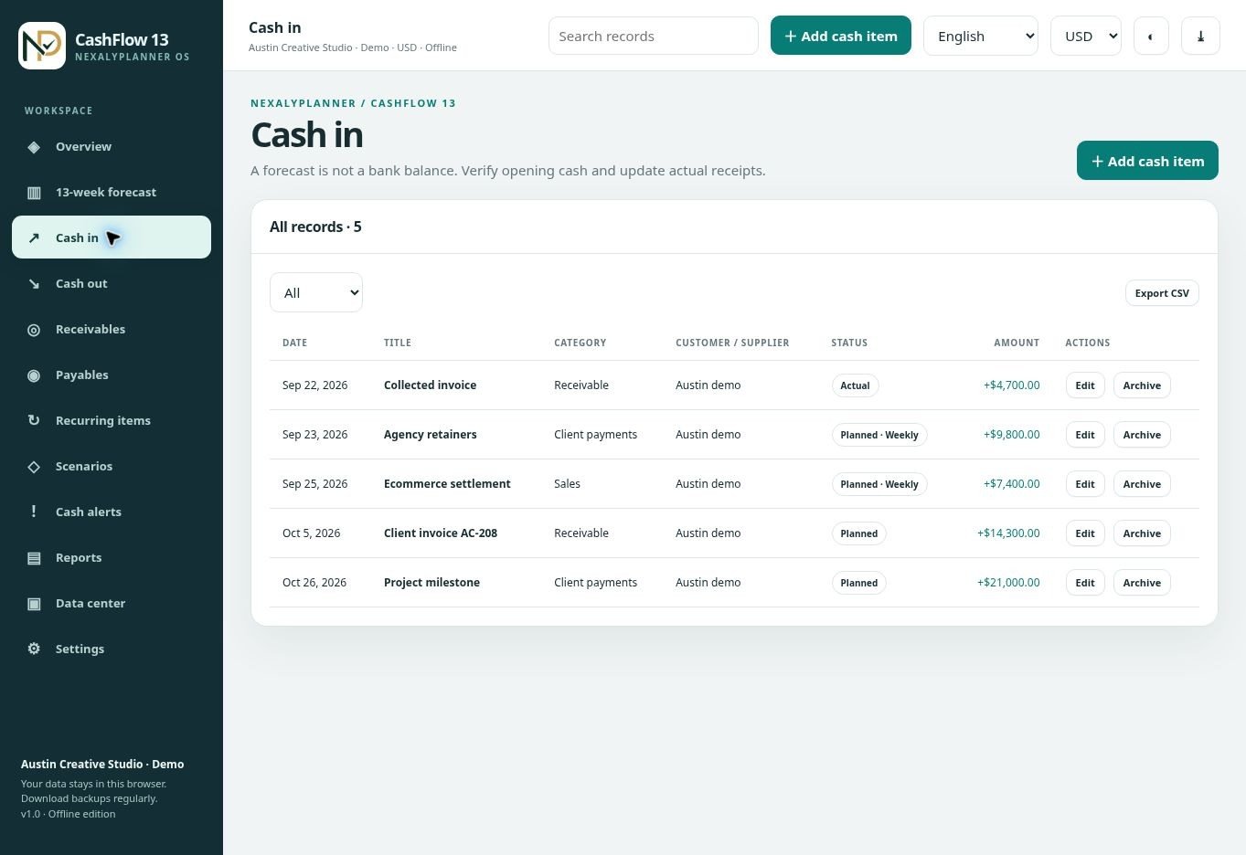This screenshot has width=1246, height=855.
Task: Click the Settings gear icon
Action: [34, 649]
